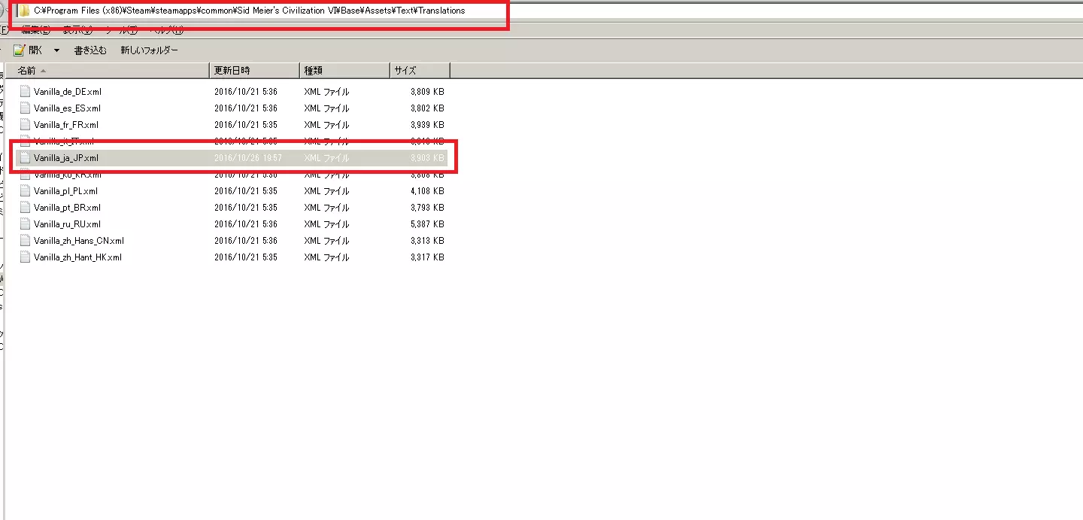Click the Vanilla_pt_BR.xml file icon
The image size is (1083, 520).
click(26, 207)
